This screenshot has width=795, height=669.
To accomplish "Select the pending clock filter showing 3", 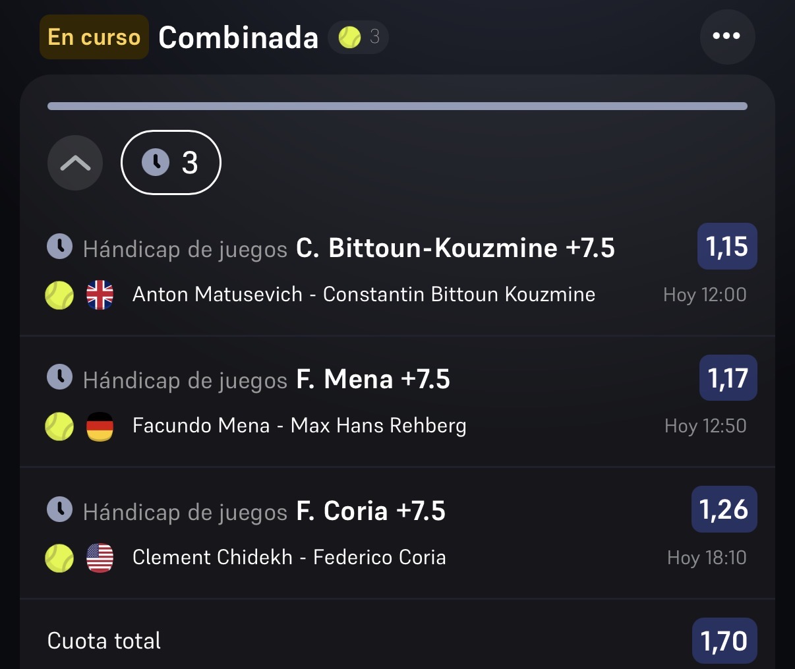I will click(x=171, y=163).
